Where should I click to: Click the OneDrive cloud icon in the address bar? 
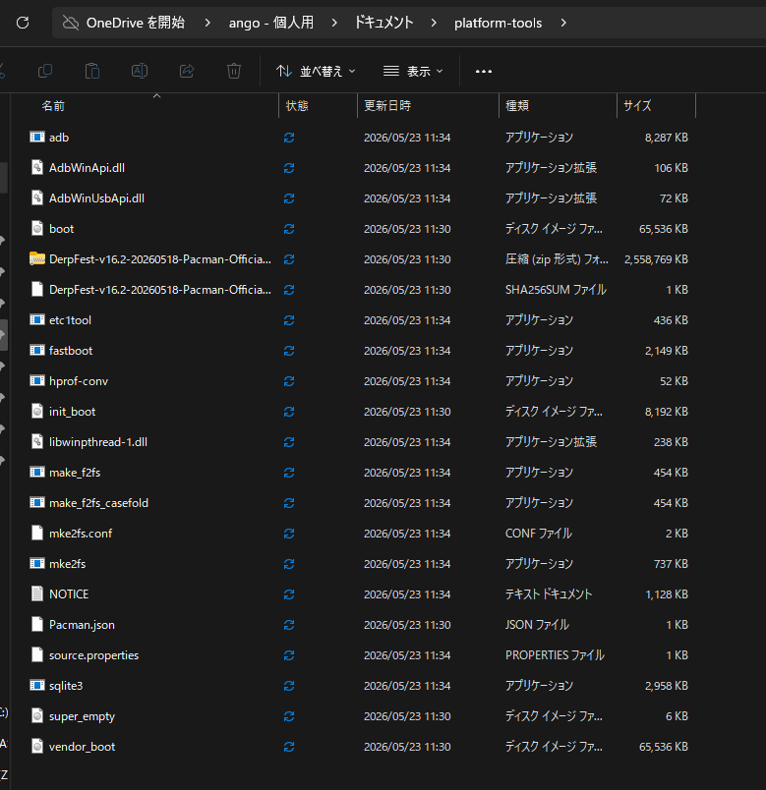tap(71, 23)
